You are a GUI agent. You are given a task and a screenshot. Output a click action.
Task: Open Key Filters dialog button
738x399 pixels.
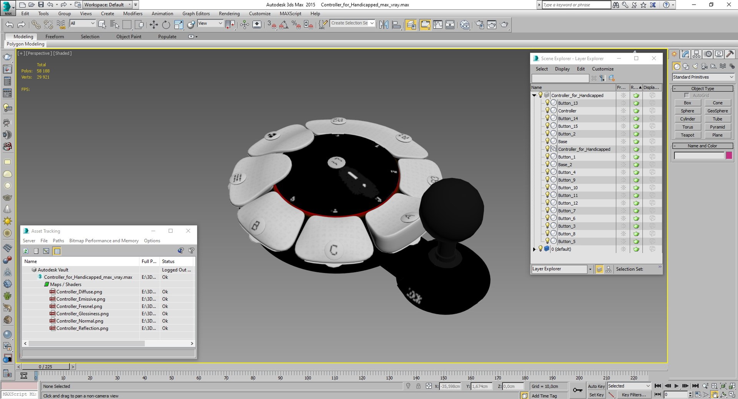point(633,395)
